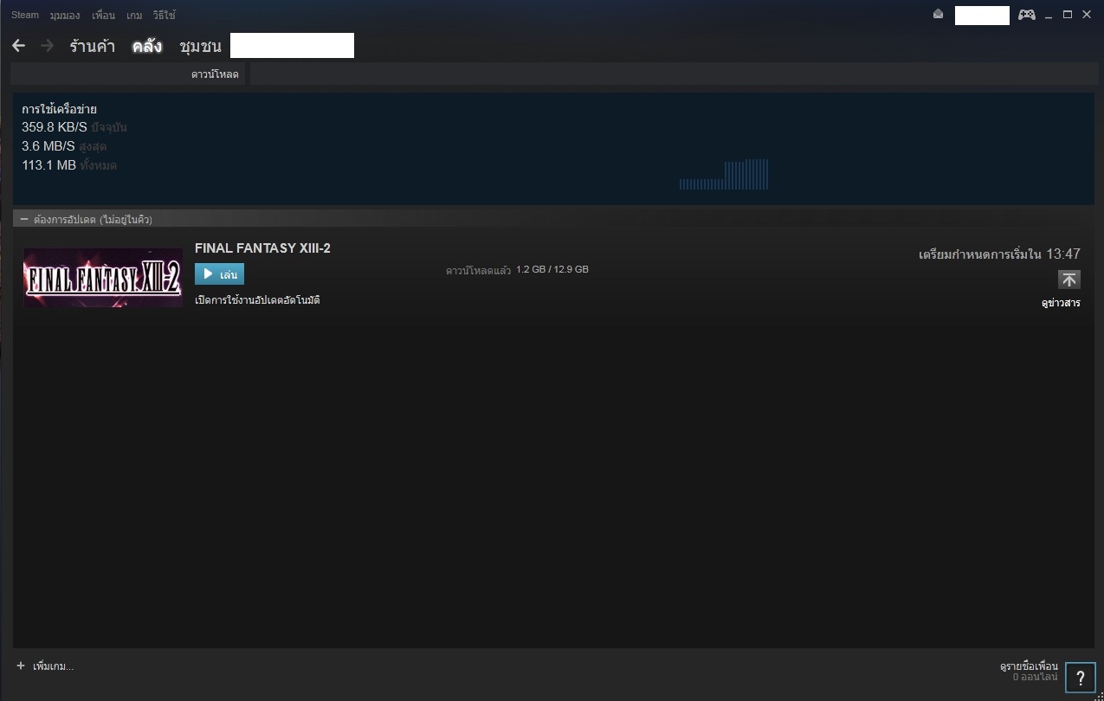Open the inbox envelope icon
Screen dimensions: 1104x701
click(x=938, y=15)
